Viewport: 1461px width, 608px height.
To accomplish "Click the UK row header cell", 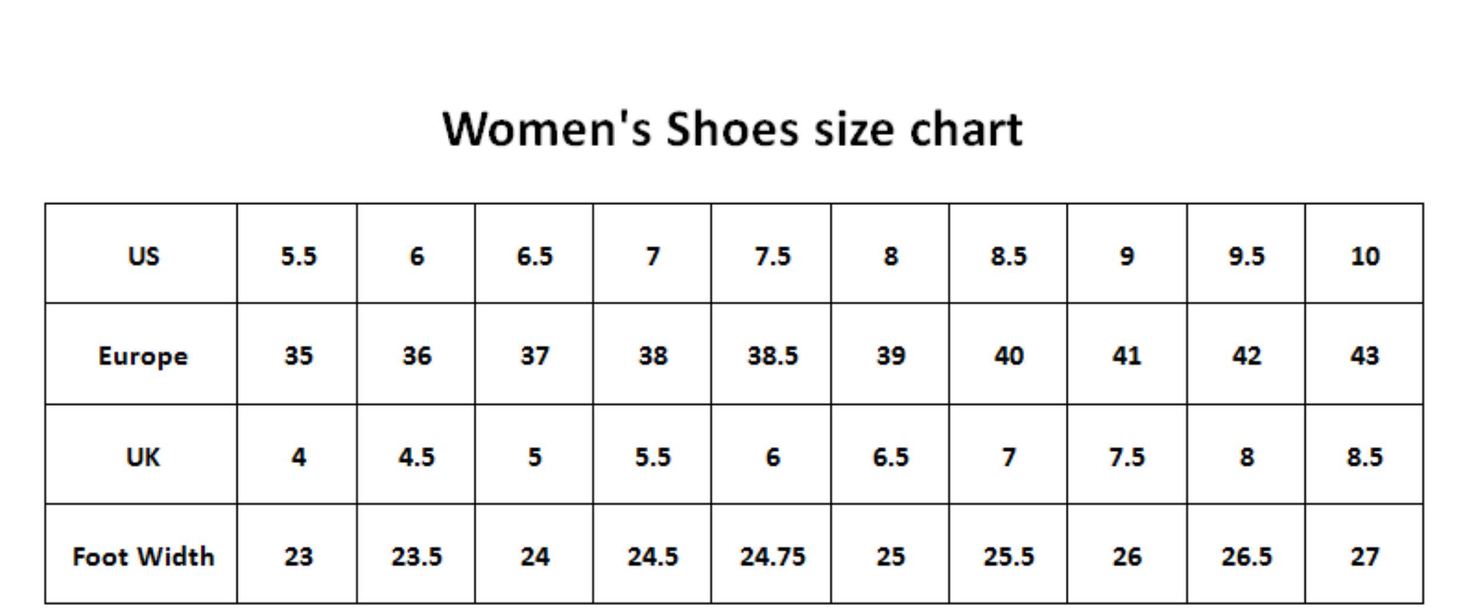I will coord(143,457).
